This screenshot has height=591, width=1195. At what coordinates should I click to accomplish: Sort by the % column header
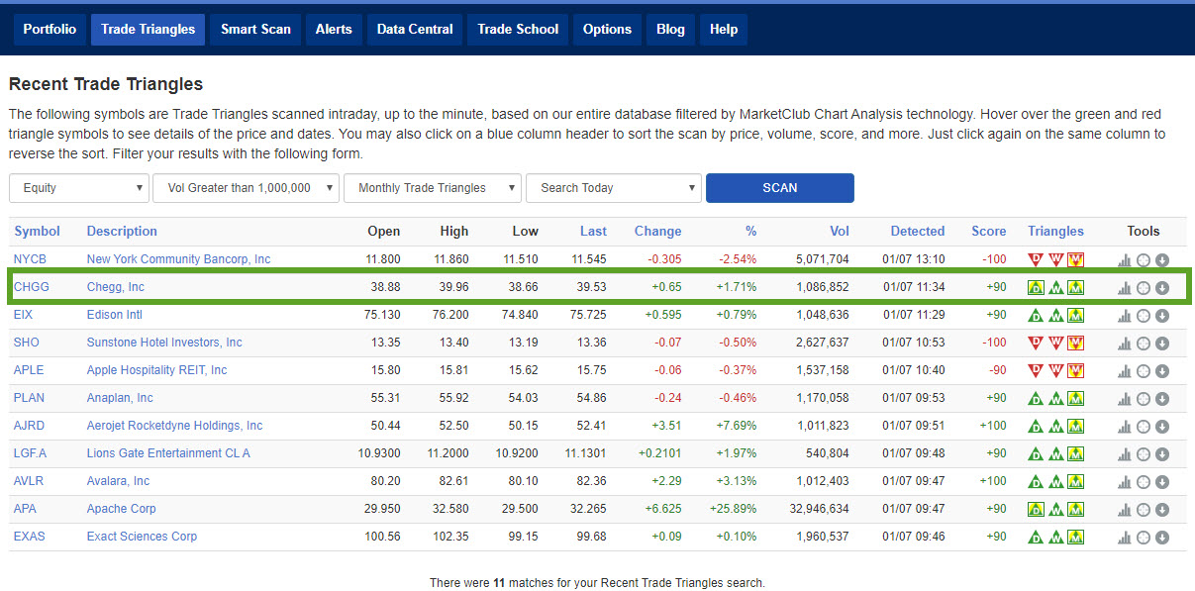750,231
